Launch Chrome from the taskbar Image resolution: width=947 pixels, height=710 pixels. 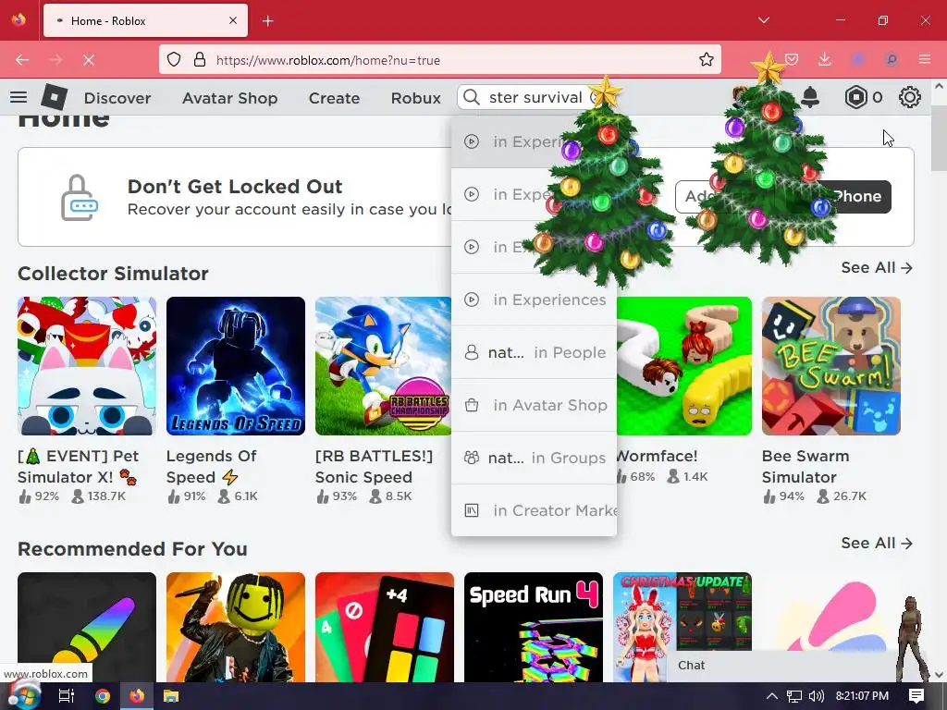102,696
